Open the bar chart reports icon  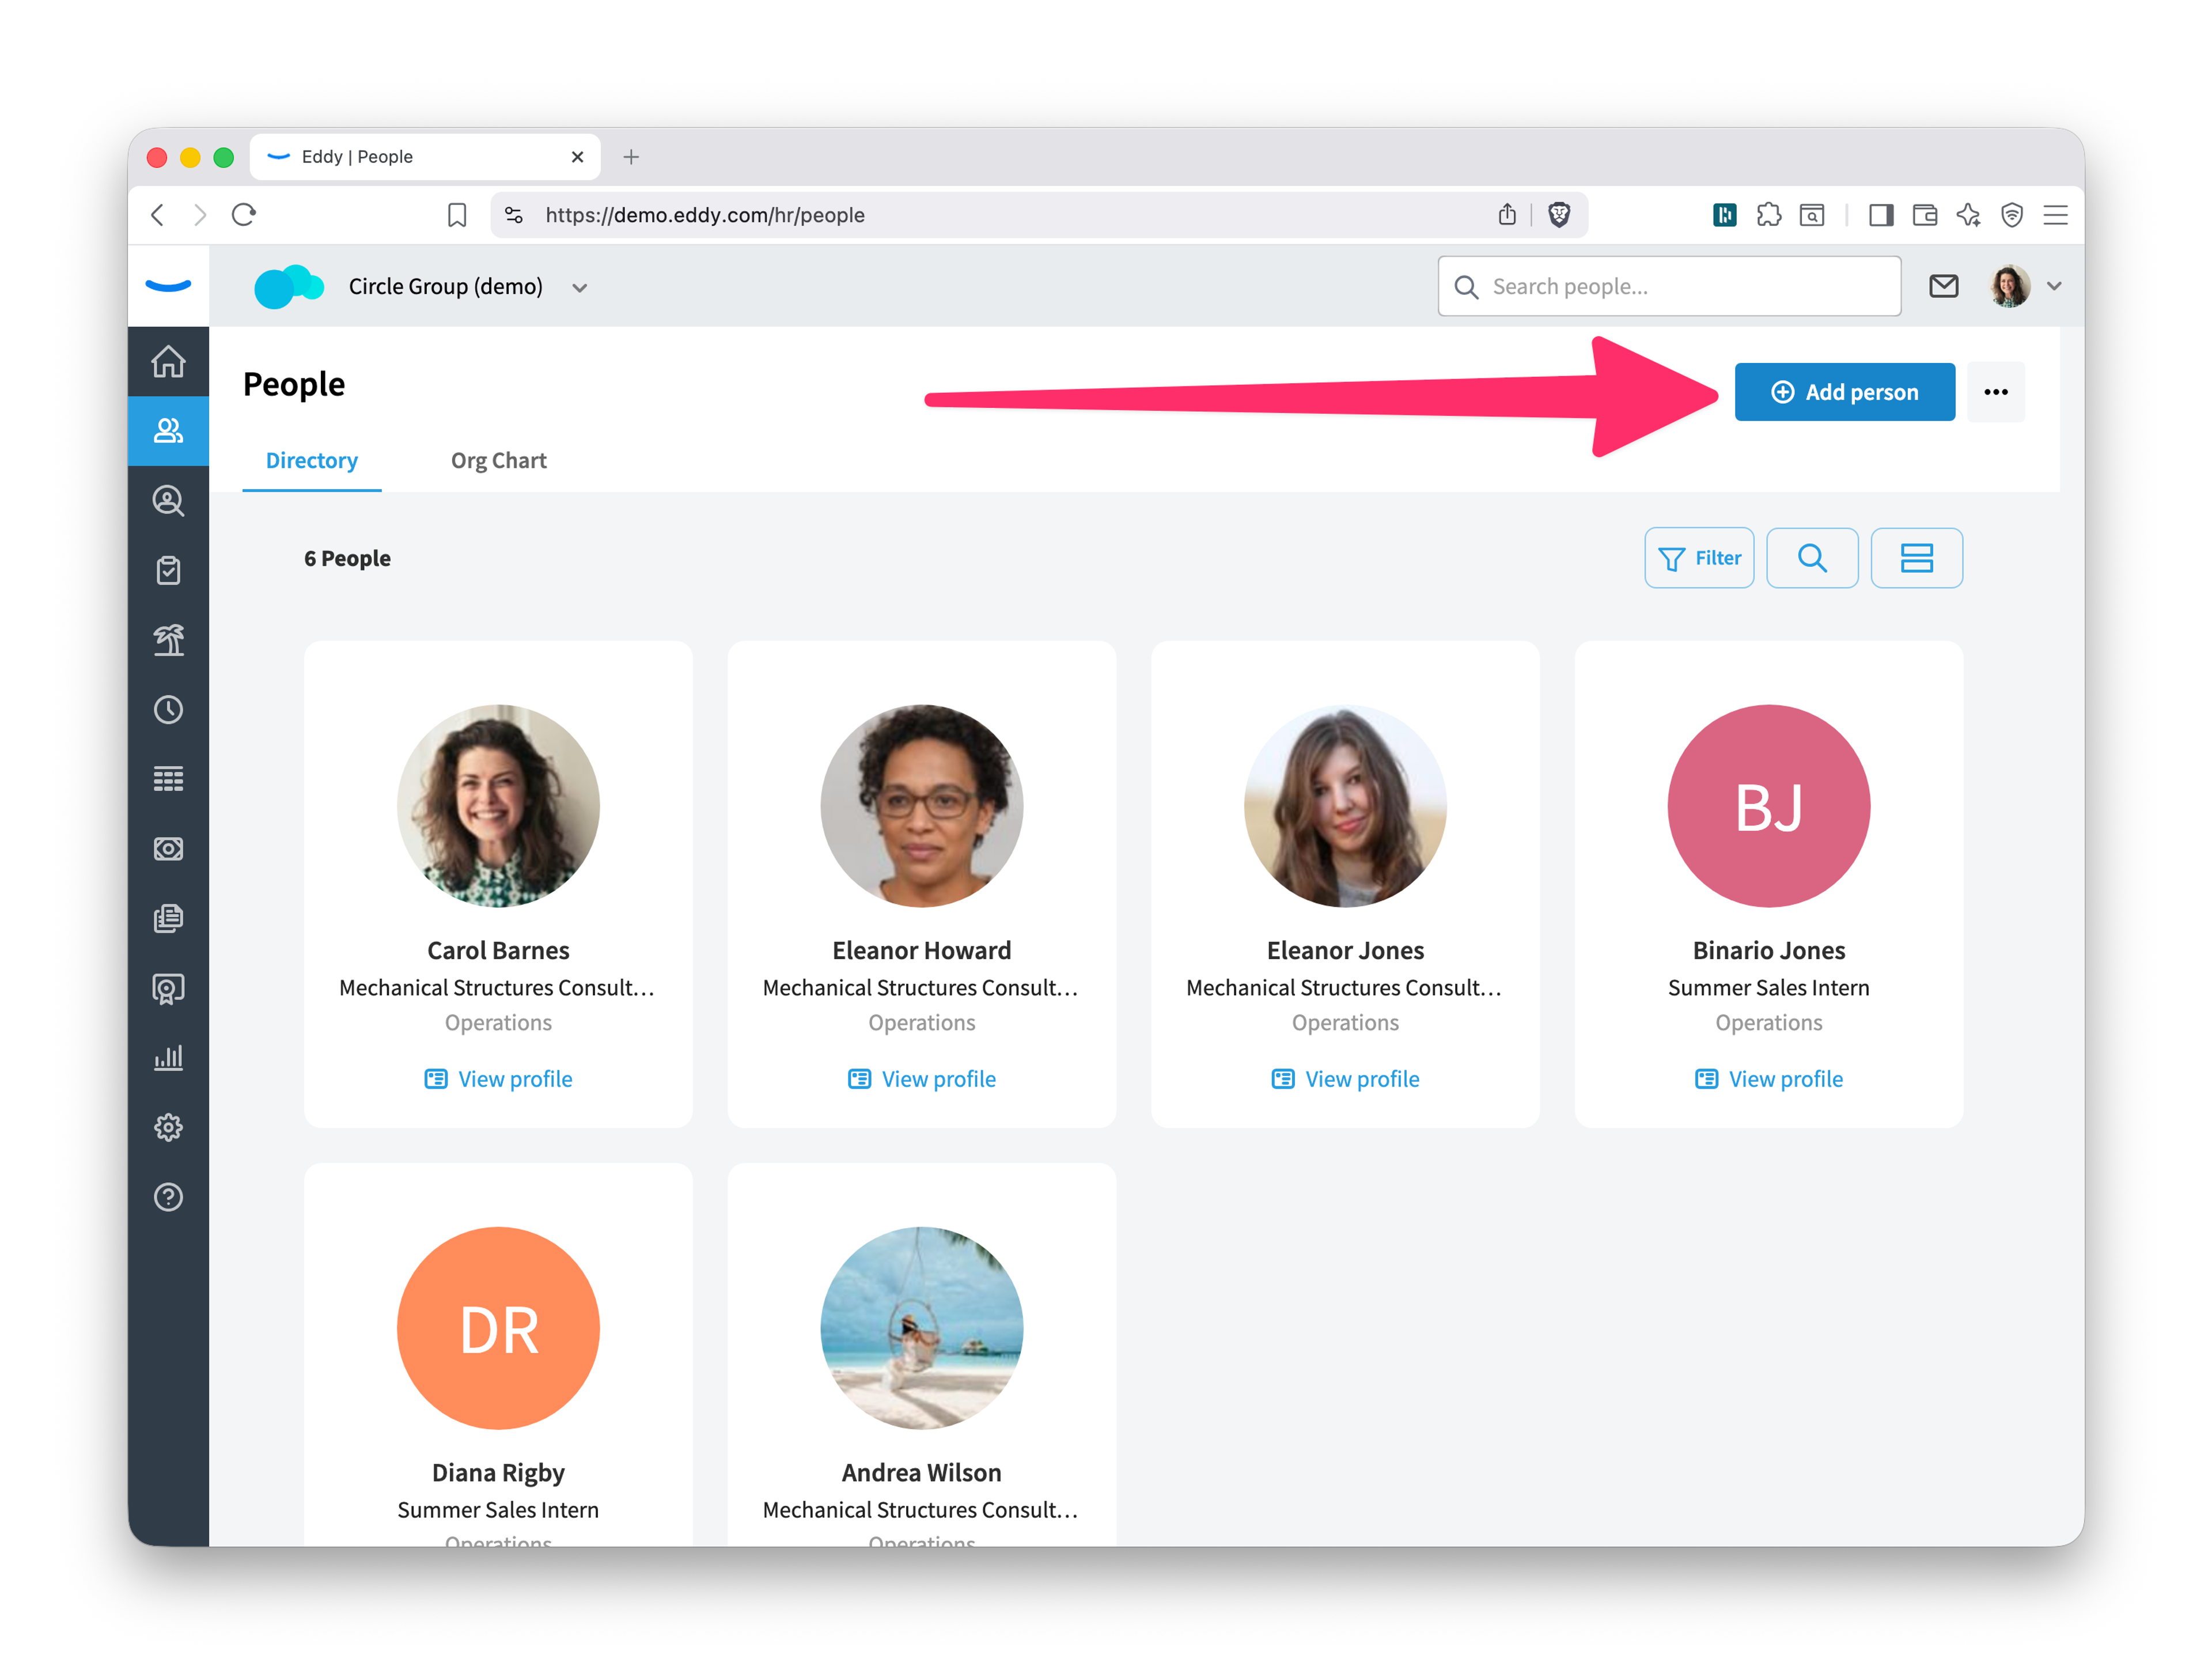pyautogui.click(x=168, y=1058)
